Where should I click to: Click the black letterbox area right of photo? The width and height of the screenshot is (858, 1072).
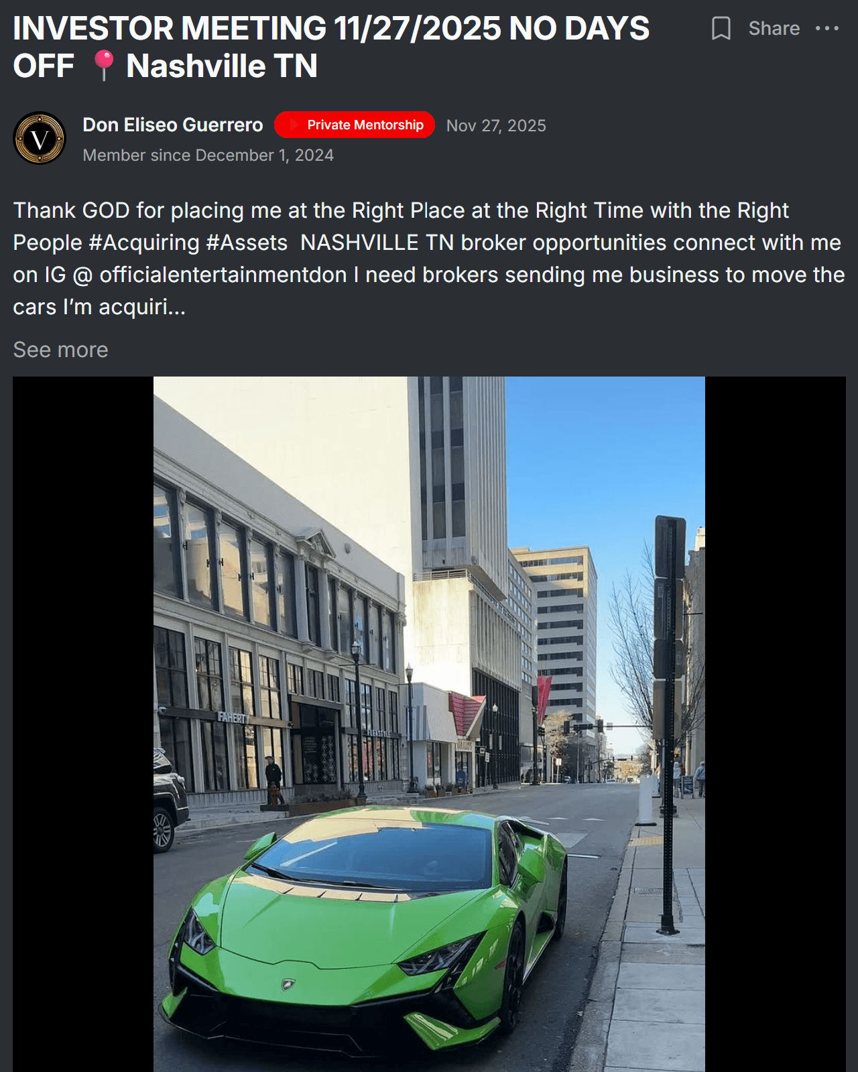pos(776,724)
